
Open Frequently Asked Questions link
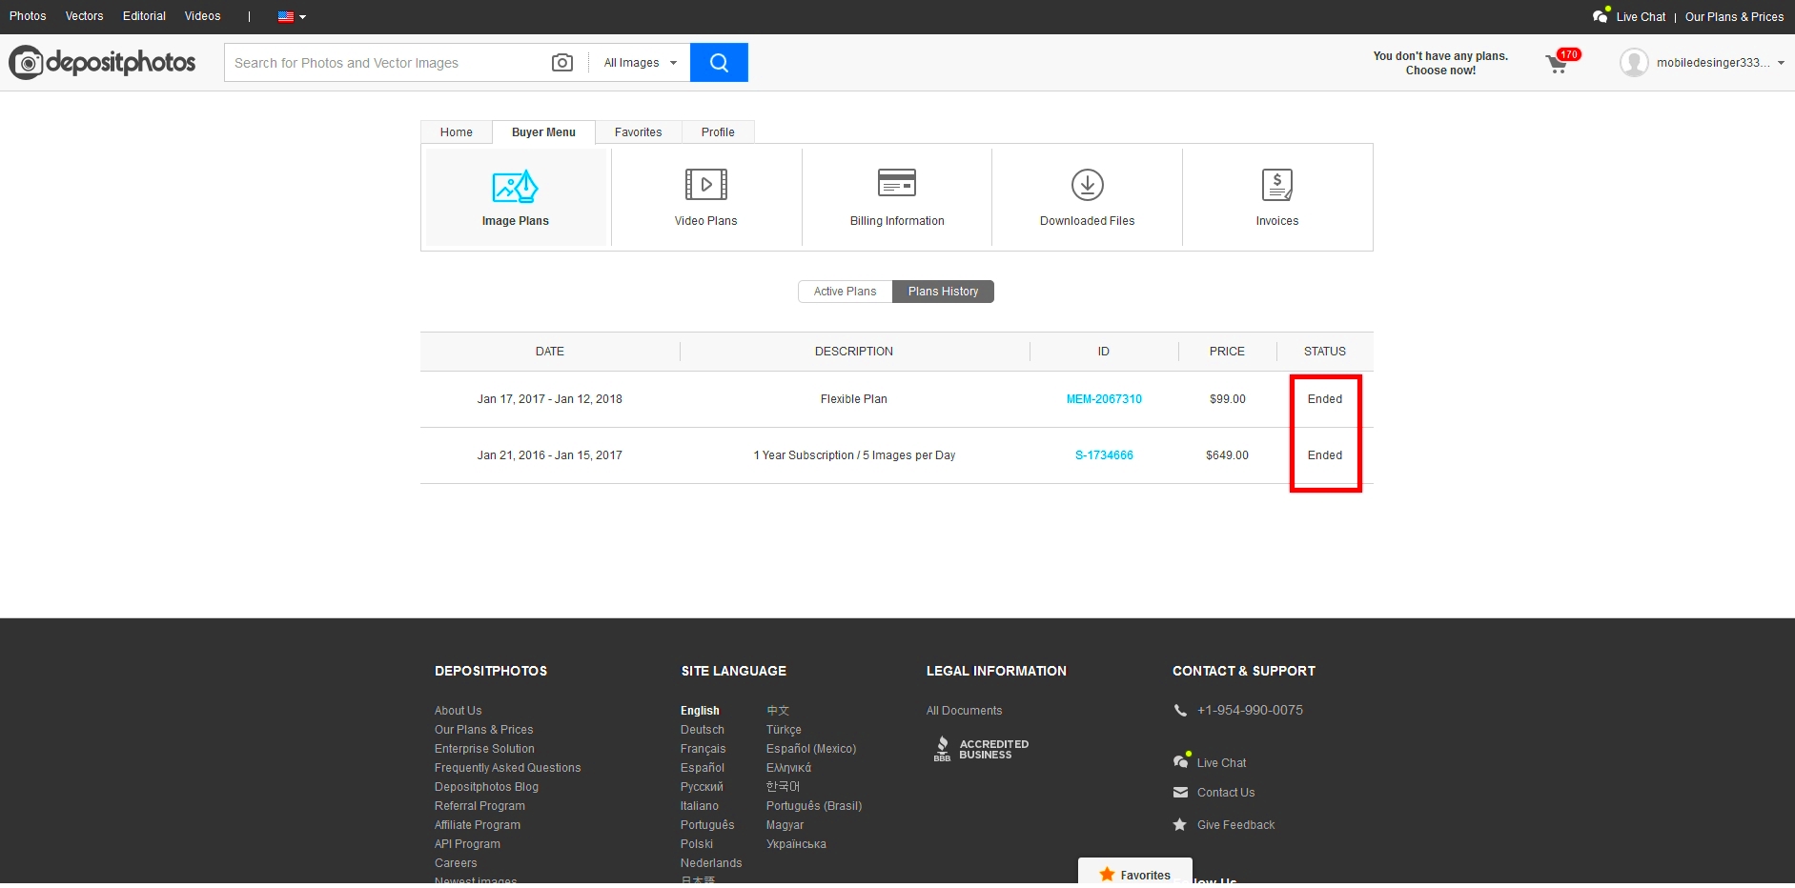click(507, 768)
